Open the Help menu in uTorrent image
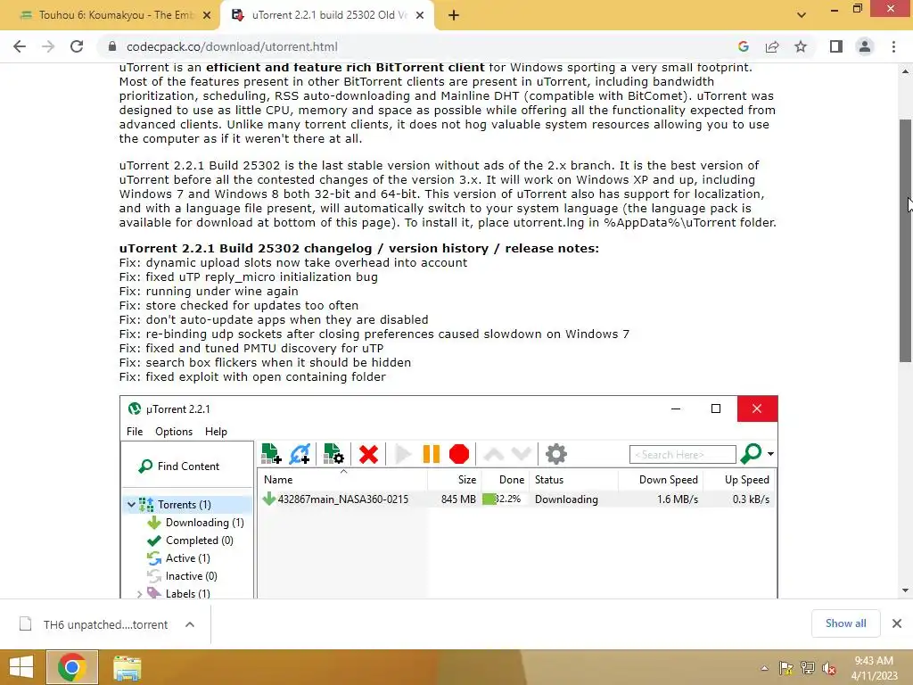Viewport: 913px width, 685px height. pyautogui.click(x=216, y=432)
